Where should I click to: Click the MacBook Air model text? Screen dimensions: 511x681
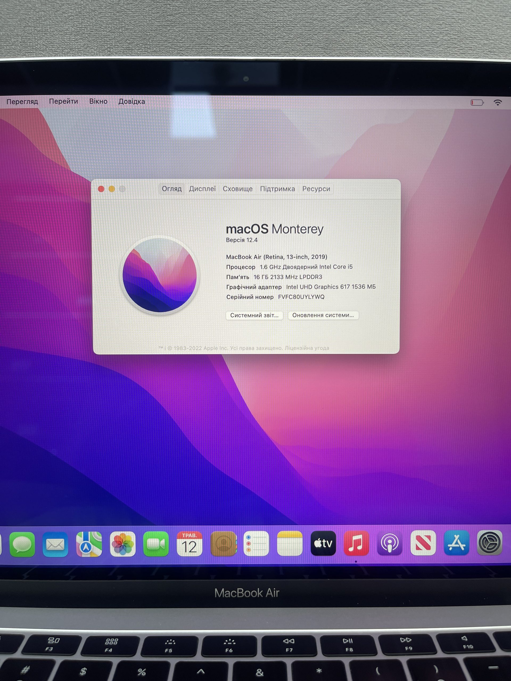[x=277, y=257]
